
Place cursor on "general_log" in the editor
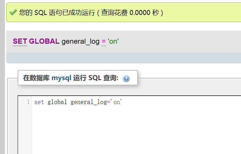(x=89, y=102)
